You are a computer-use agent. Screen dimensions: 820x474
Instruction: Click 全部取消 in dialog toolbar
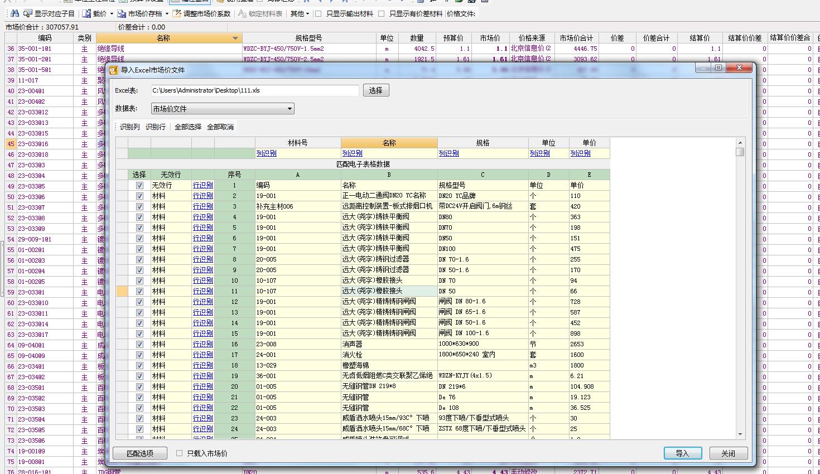coord(220,127)
